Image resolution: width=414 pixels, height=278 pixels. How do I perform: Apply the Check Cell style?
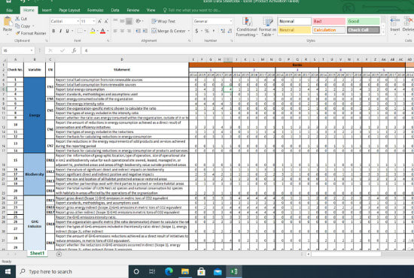click(364, 30)
